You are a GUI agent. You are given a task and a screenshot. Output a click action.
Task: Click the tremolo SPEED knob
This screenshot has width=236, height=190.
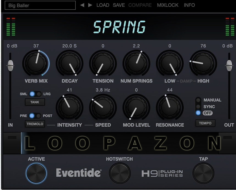point(103,107)
